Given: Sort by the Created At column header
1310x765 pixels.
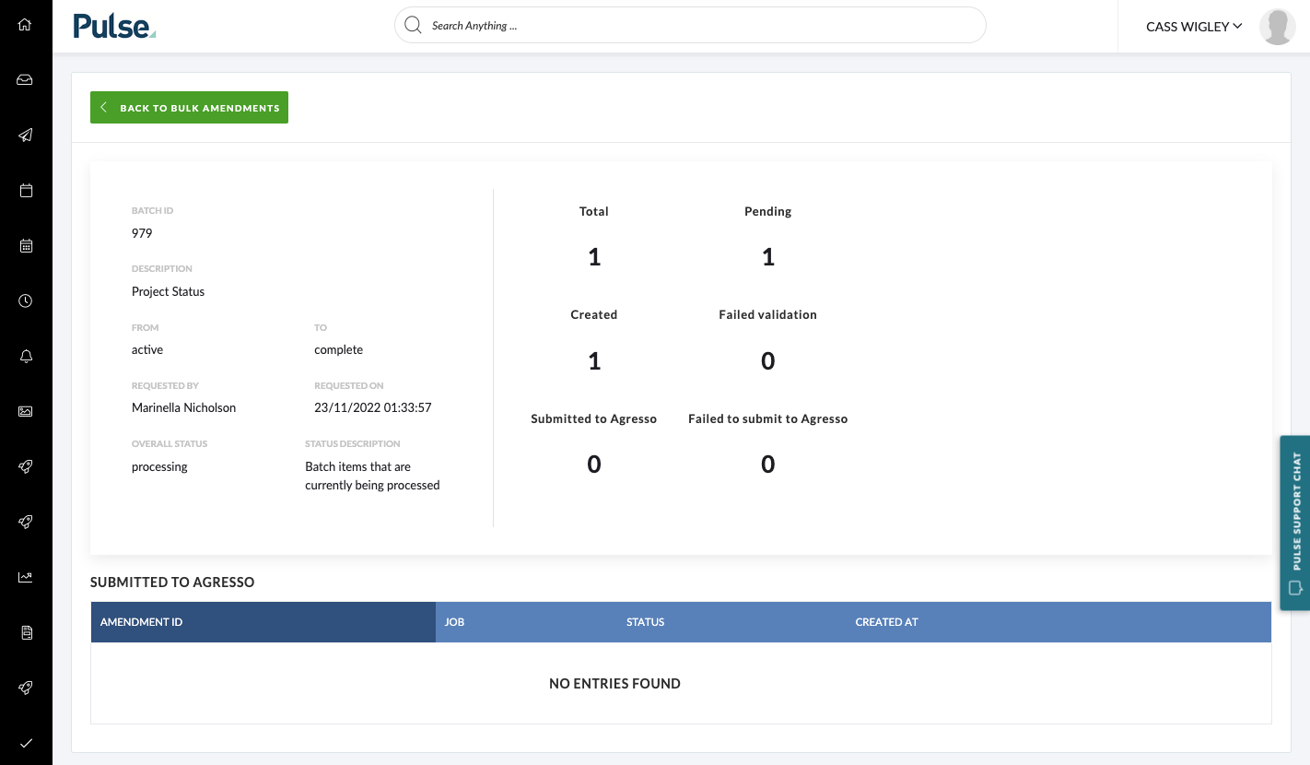Looking at the screenshot, I should [x=886, y=622].
